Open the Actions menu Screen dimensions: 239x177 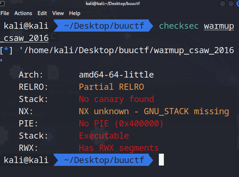point(23,13)
